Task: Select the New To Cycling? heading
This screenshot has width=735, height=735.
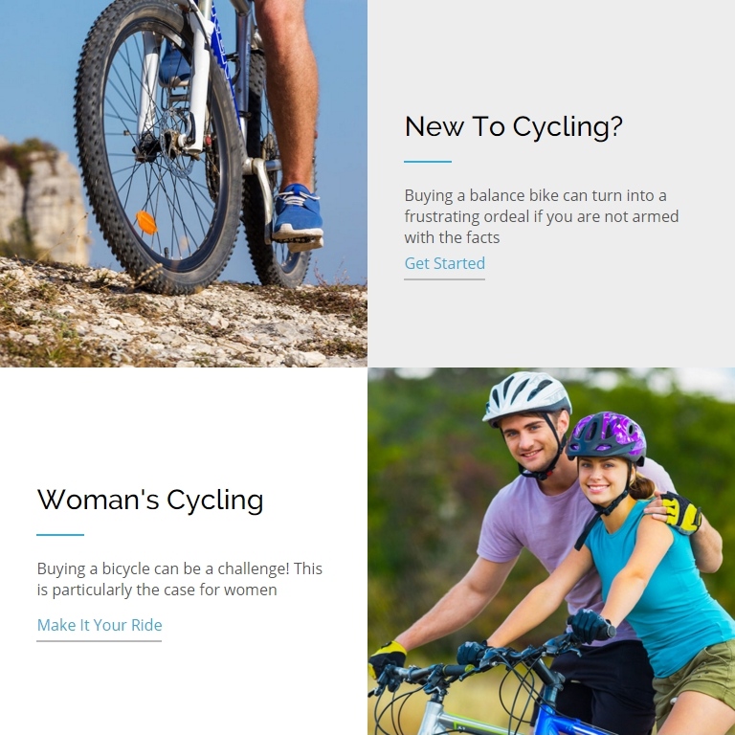Action: (x=514, y=126)
